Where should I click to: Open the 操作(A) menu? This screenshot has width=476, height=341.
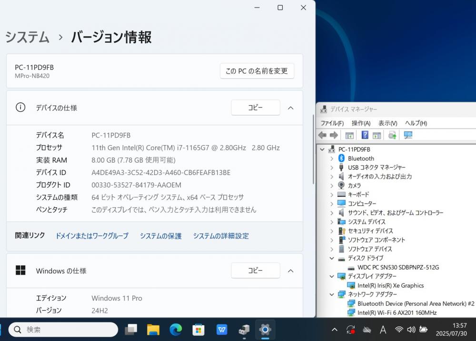361,123
